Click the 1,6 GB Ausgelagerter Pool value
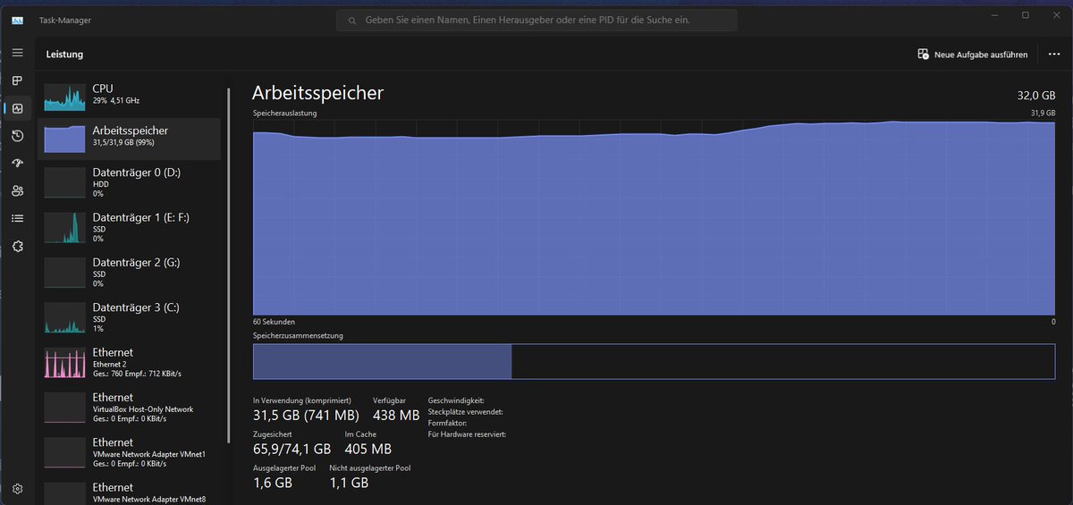1073x505 pixels. [273, 483]
